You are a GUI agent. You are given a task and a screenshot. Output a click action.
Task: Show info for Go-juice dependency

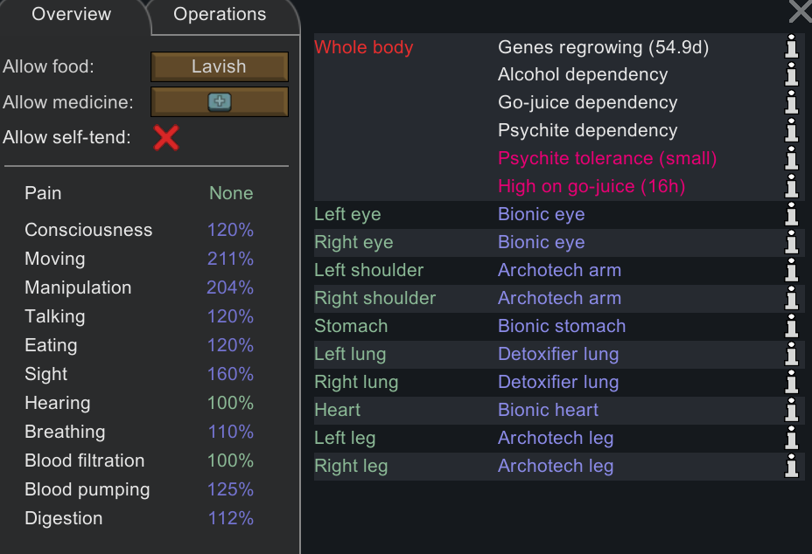[792, 103]
